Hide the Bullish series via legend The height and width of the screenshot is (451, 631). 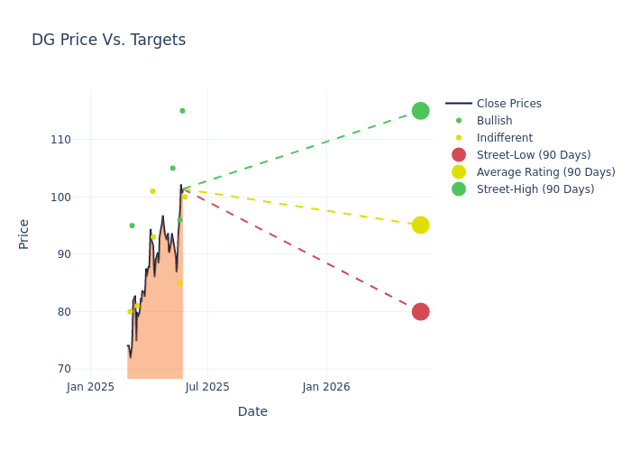click(x=494, y=121)
